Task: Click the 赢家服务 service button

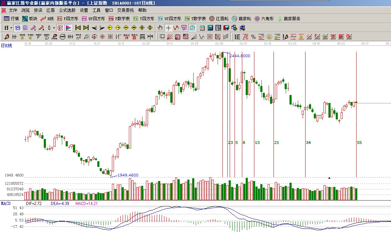Action: 288,19
